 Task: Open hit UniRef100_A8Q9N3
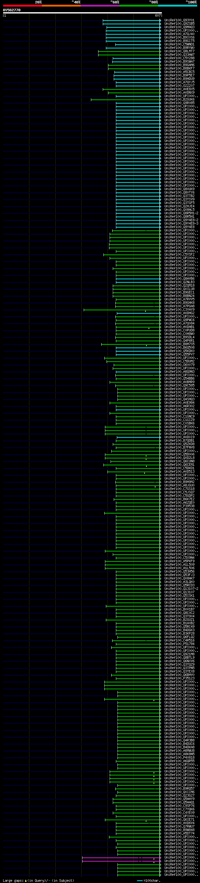(179, 371)
